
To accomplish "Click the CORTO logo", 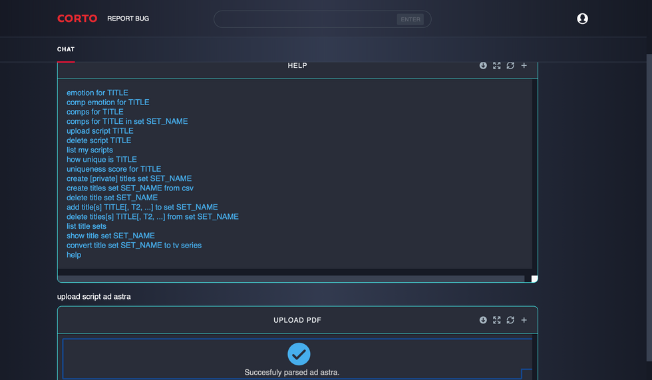I will pos(77,19).
